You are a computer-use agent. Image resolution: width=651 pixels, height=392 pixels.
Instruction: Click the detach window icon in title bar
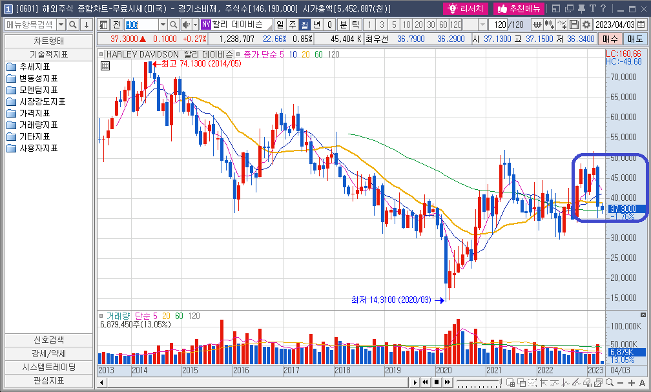569,8
